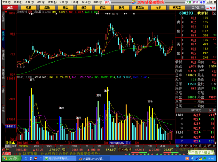The width and height of the screenshot is (218, 162).
Task: Switch to DMI indicator tab
Action: (x=99, y=146)
